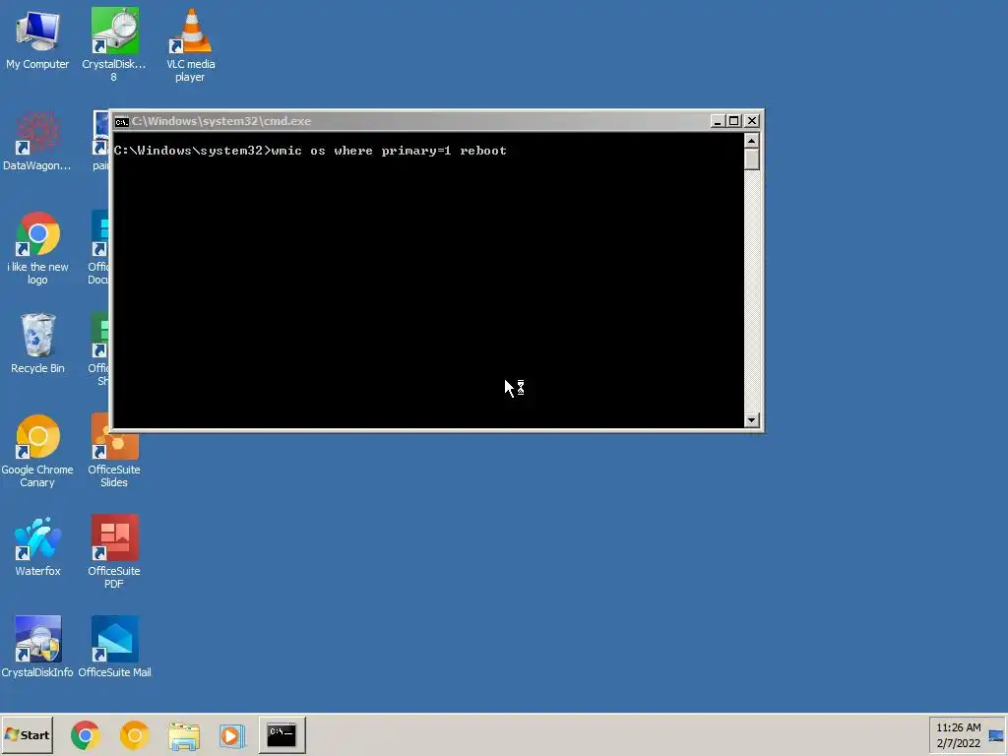Click the cmd.exe window title bar text

(x=221, y=121)
